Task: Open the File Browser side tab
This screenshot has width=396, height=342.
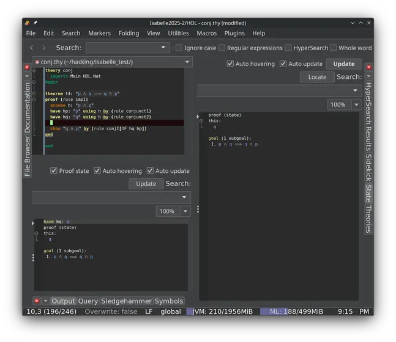Action: pos(27,156)
